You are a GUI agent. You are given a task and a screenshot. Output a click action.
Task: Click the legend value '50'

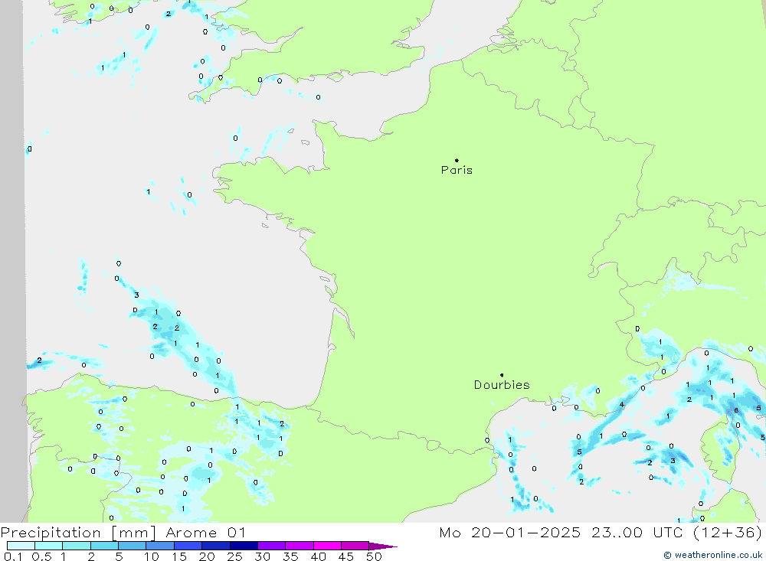coord(374,556)
